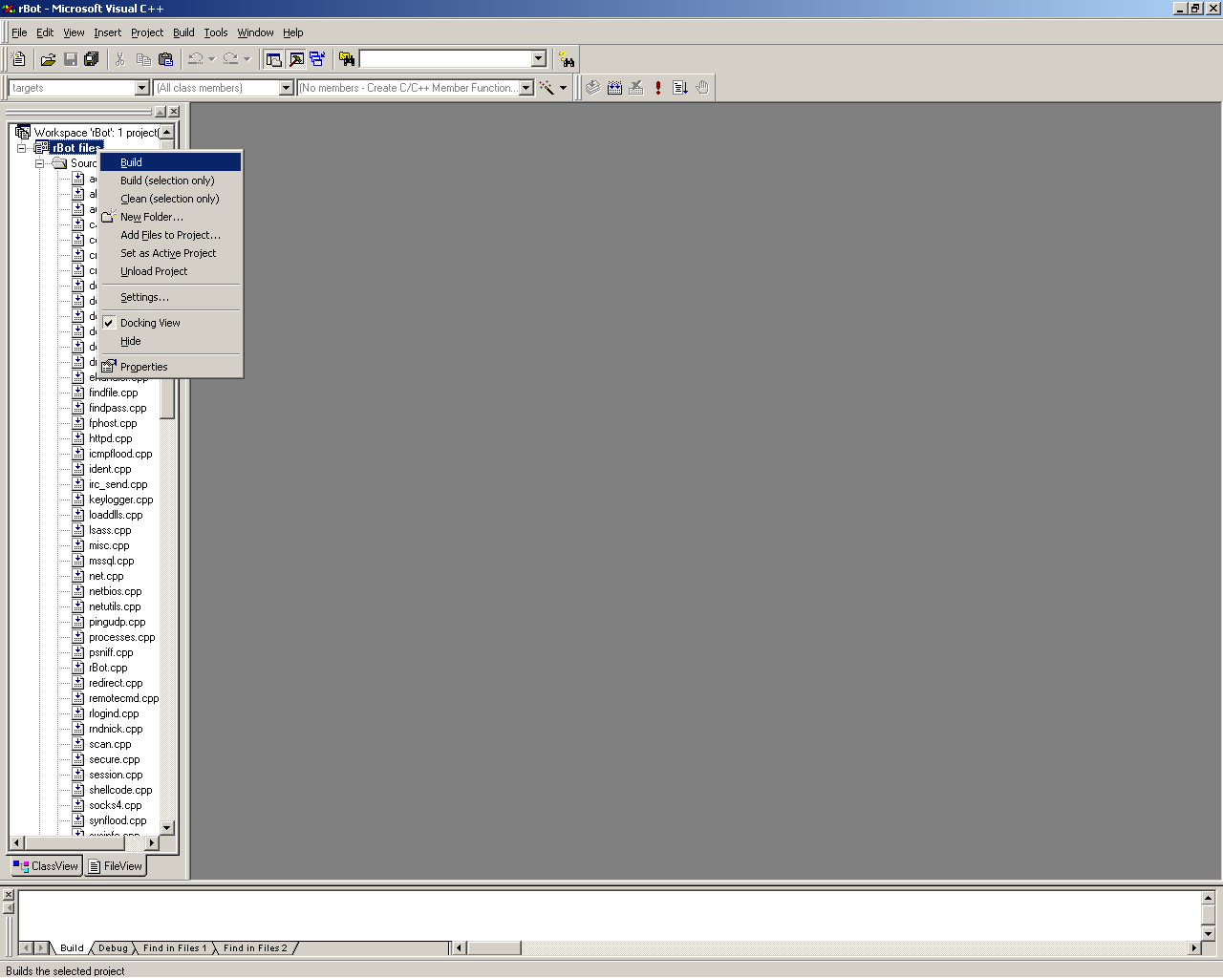Open the WizardBar actions dropdown arrow

click(x=563, y=88)
